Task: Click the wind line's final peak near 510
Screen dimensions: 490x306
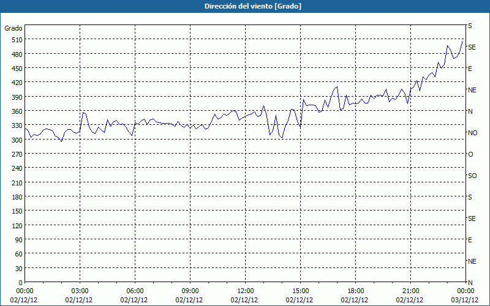Action: (x=462, y=41)
